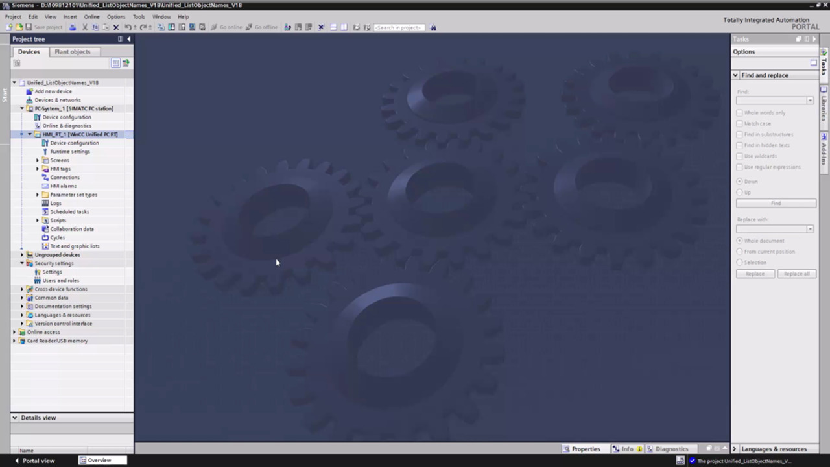The width and height of the screenshot is (830, 467).
Task: Expand the Screens folder in tree
Action: 38,160
